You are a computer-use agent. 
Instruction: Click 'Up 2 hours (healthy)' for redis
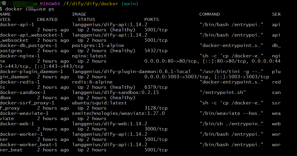point(106,87)
